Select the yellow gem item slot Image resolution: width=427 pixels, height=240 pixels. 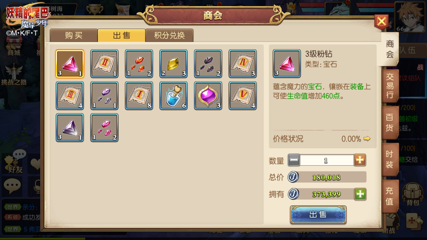point(173,64)
